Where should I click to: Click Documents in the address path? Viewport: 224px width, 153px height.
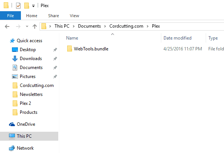(89, 26)
